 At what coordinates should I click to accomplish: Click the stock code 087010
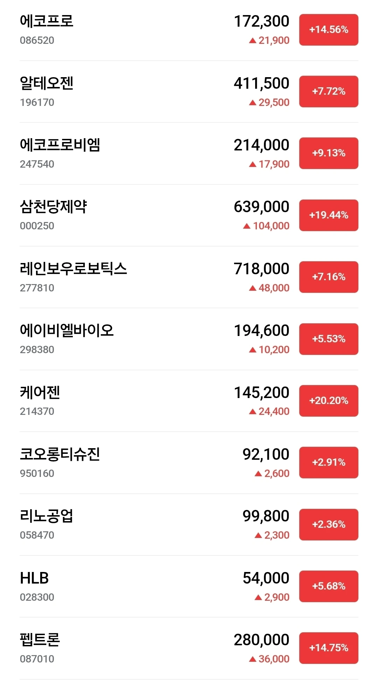click(37, 659)
